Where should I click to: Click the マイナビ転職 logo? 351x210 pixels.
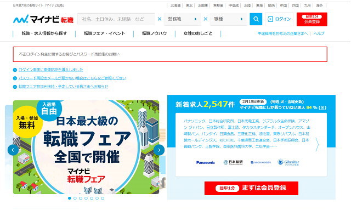pos(43,19)
